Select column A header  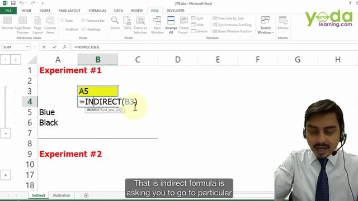coord(58,60)
